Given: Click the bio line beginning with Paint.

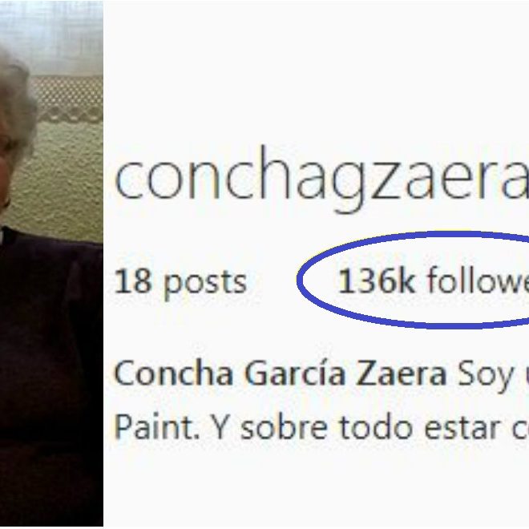Looking at the screenshot, I should (x=321, y=427).
